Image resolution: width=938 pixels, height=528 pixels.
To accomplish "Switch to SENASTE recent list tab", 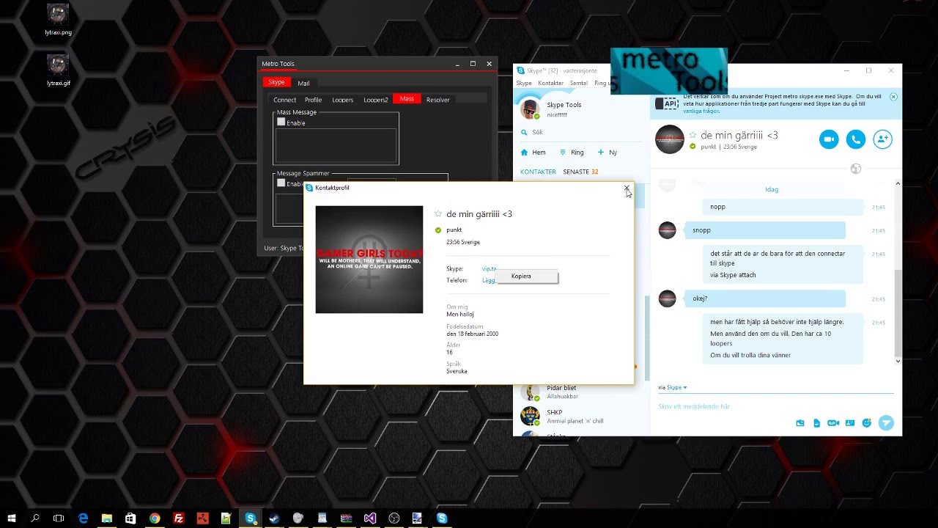I will [580, 172].
